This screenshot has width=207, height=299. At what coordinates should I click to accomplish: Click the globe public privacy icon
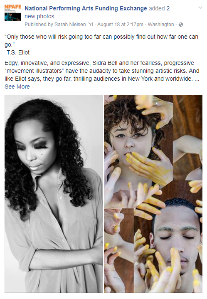[x=181, y=25]
